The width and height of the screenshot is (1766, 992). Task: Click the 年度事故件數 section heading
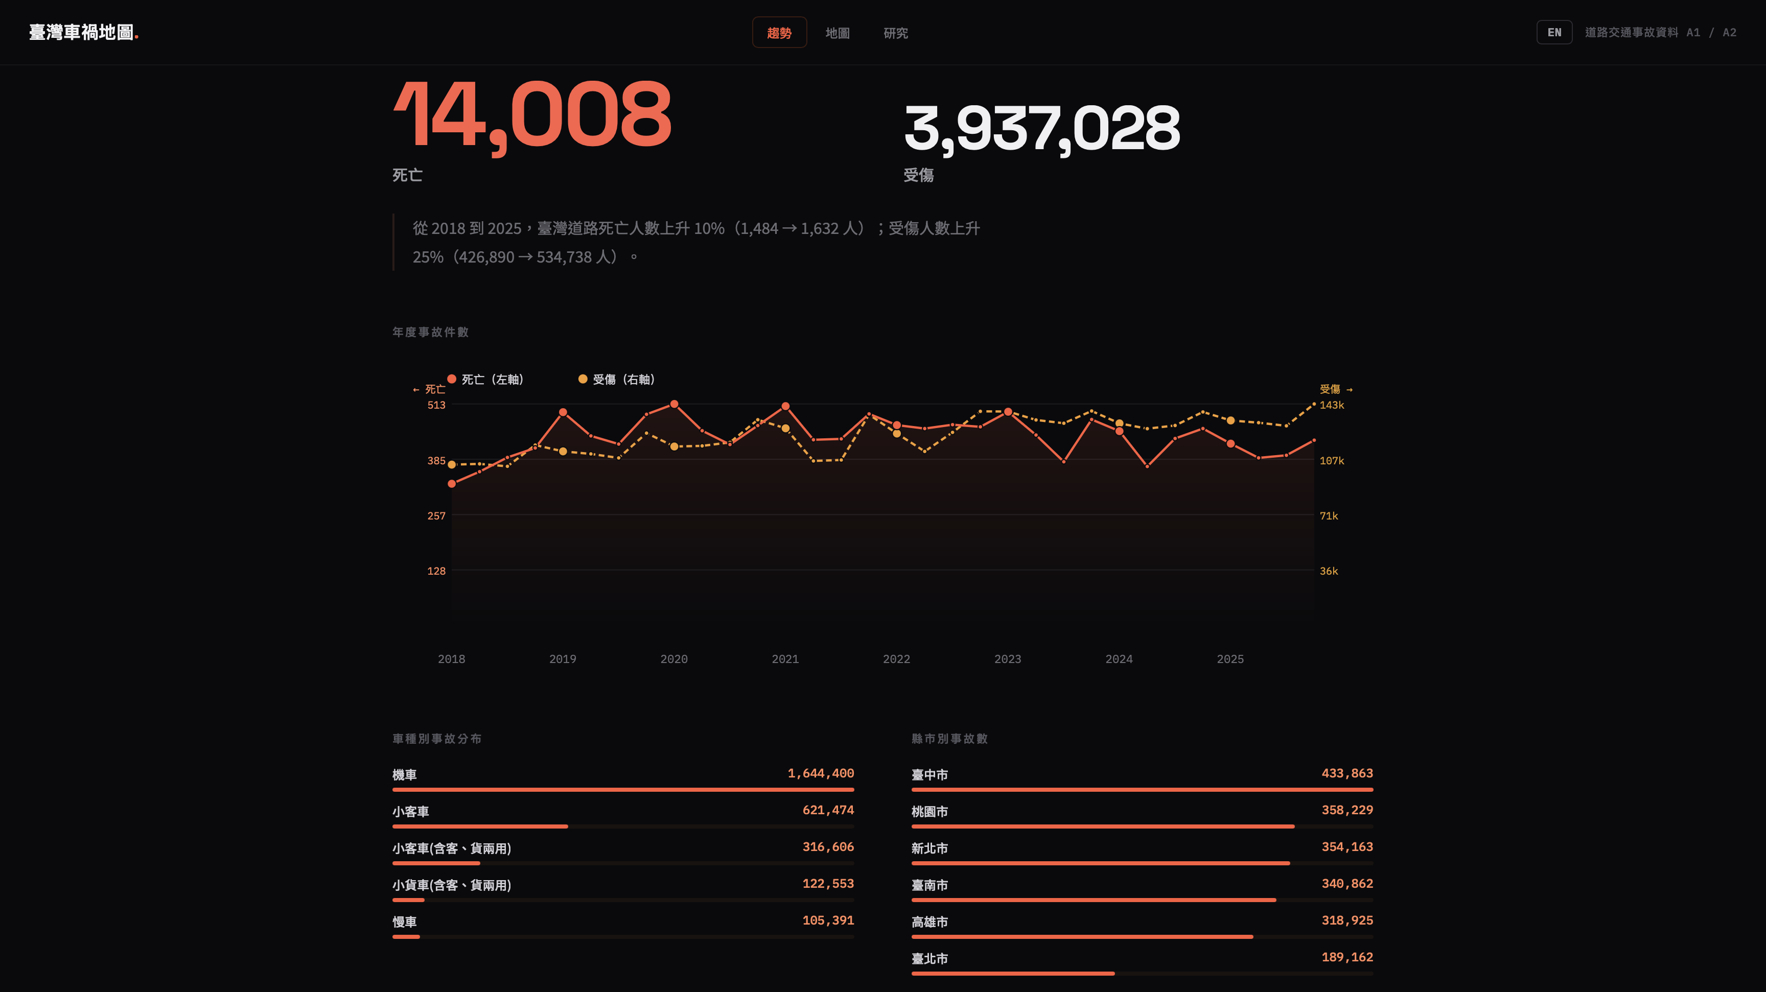pos(431,332)
